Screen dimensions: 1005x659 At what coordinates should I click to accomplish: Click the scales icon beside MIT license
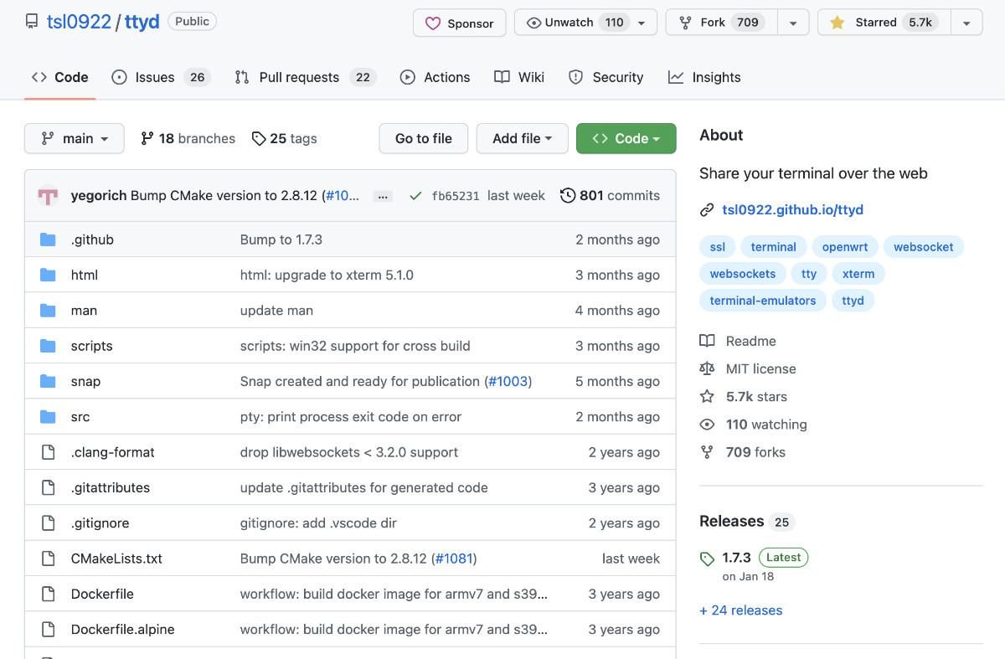[709, 368]
